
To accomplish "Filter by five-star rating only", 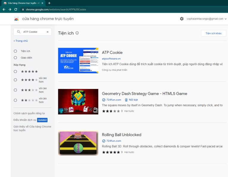I will pos(15,72).
